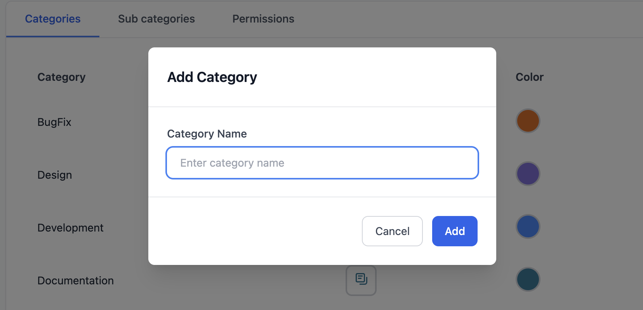
Task: Choose the Development category entry
Action: (x=70, y=228)
